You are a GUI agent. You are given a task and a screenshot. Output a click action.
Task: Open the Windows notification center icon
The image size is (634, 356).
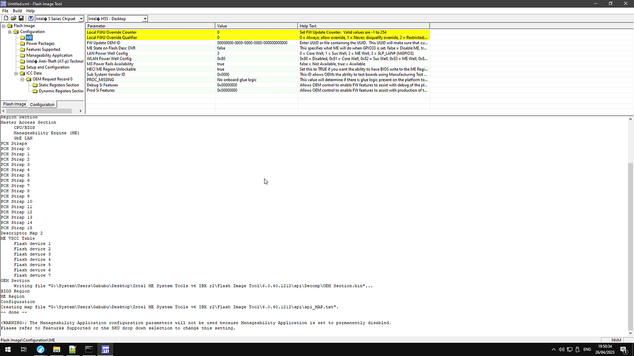[x=623, y=350]
